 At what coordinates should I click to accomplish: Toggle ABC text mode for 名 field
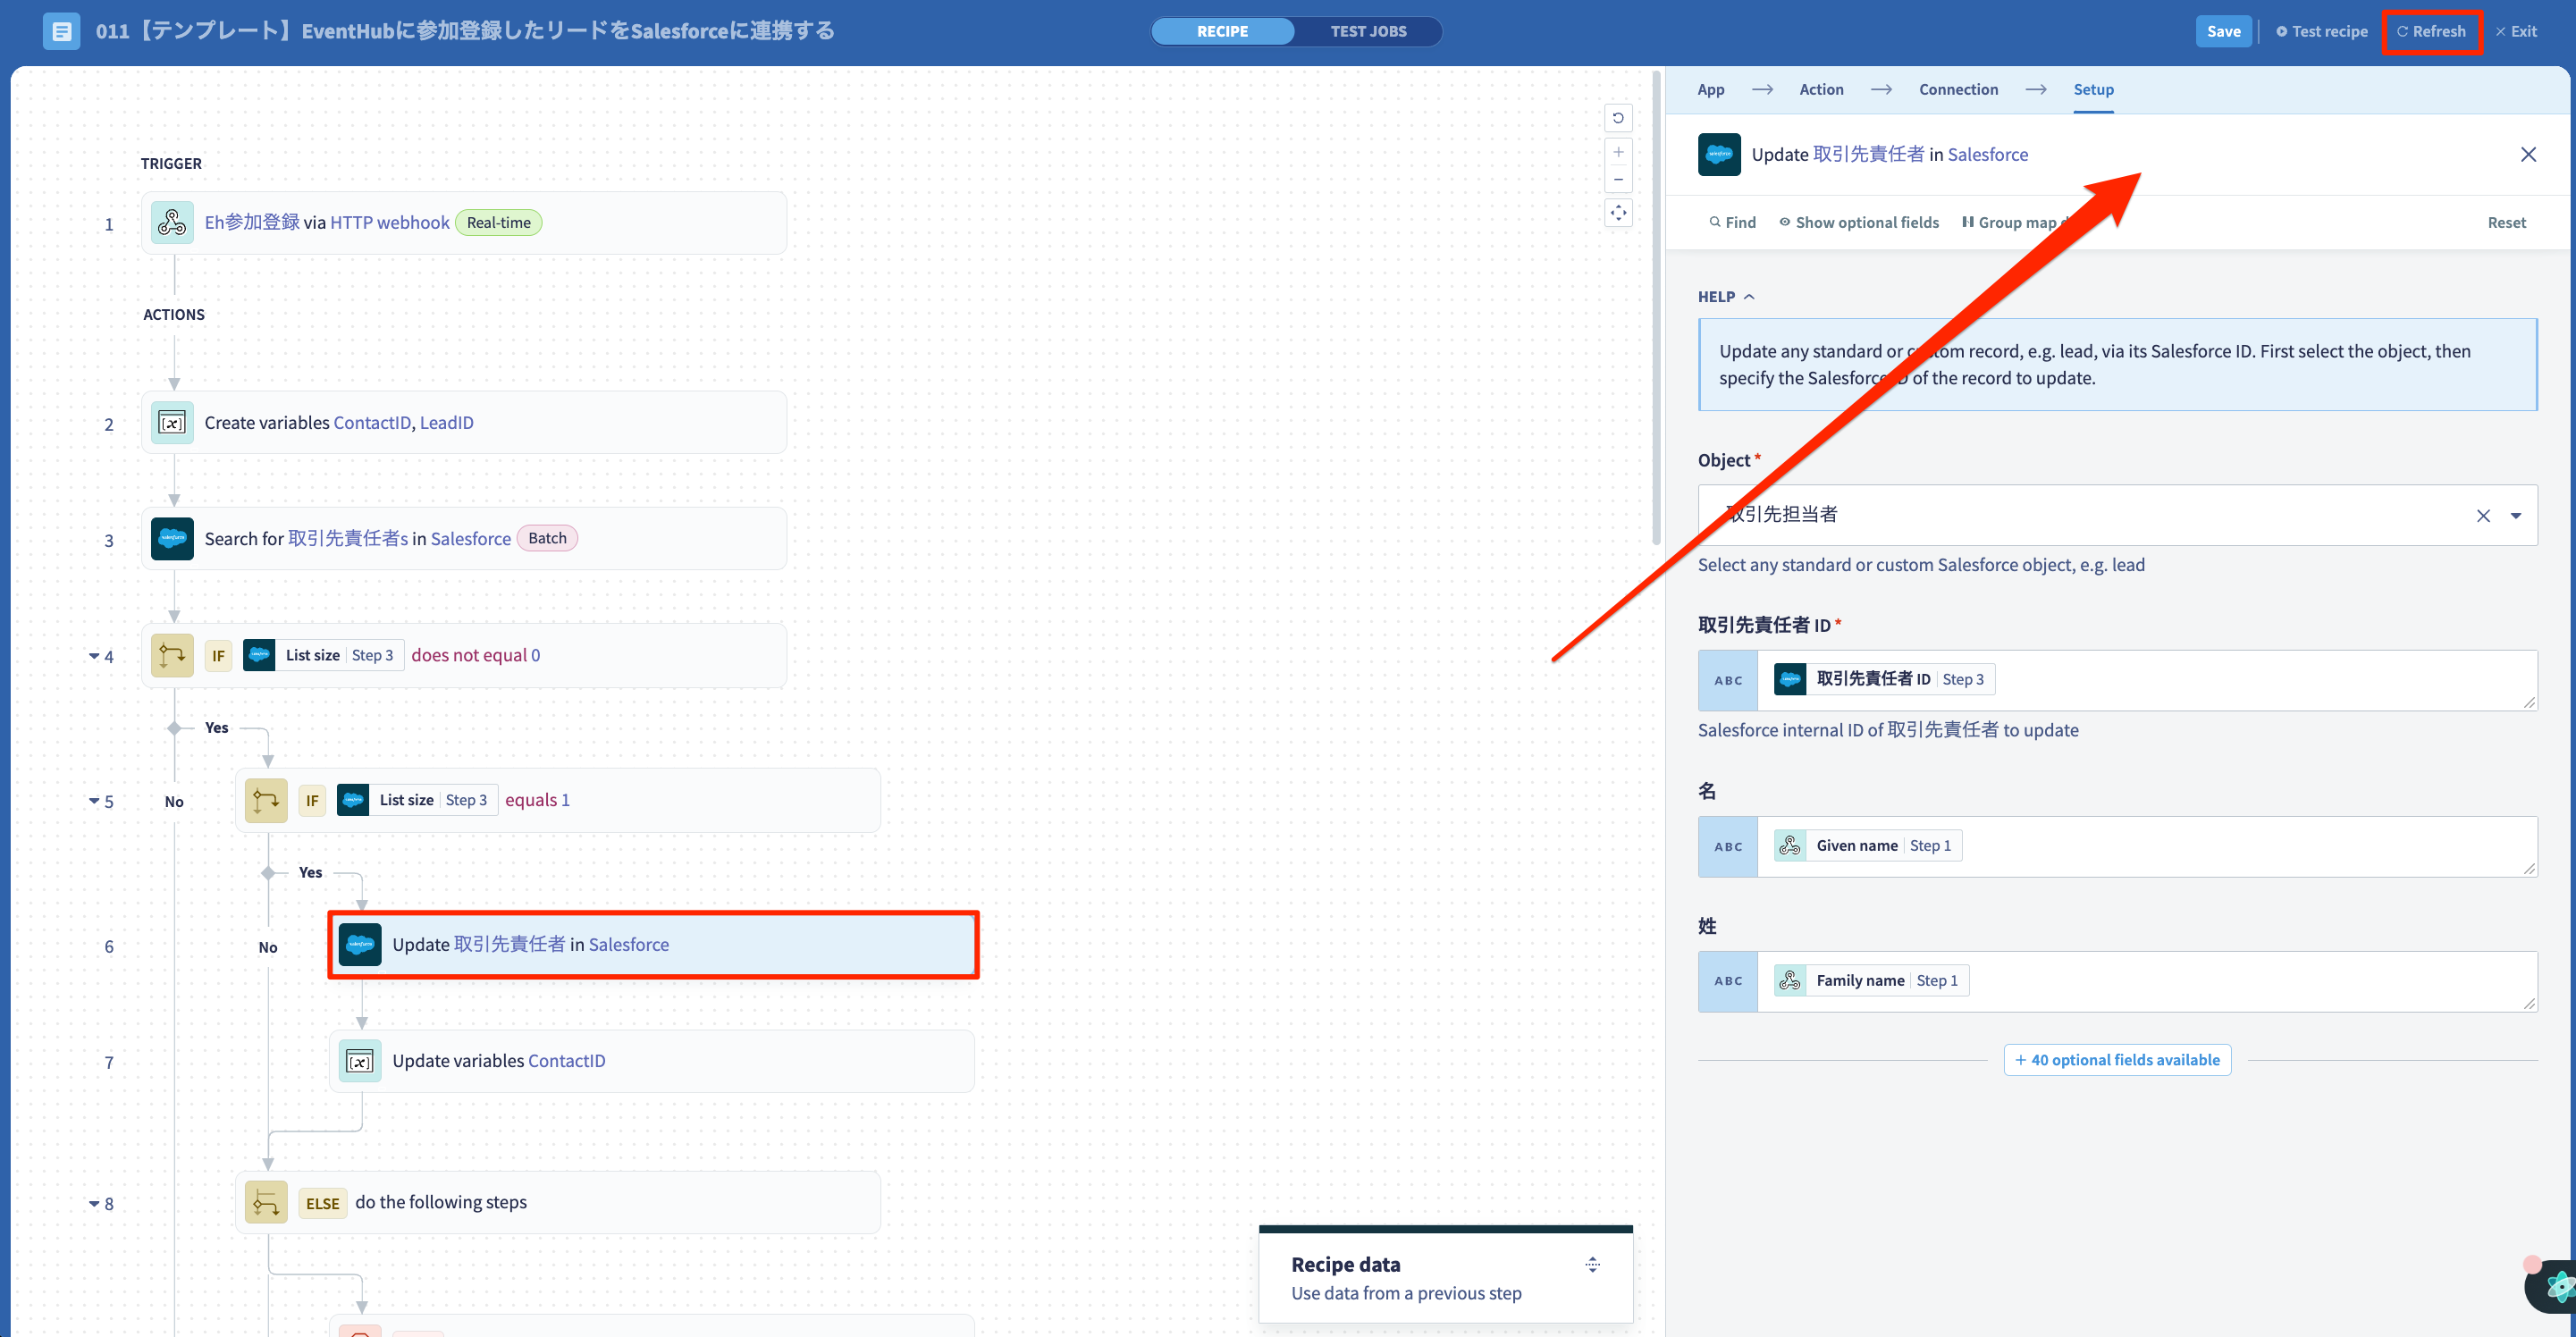(1727, 847)
